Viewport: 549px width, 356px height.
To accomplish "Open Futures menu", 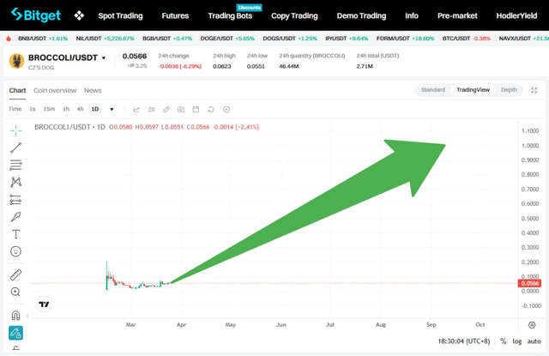I will (x=175, y=15).
